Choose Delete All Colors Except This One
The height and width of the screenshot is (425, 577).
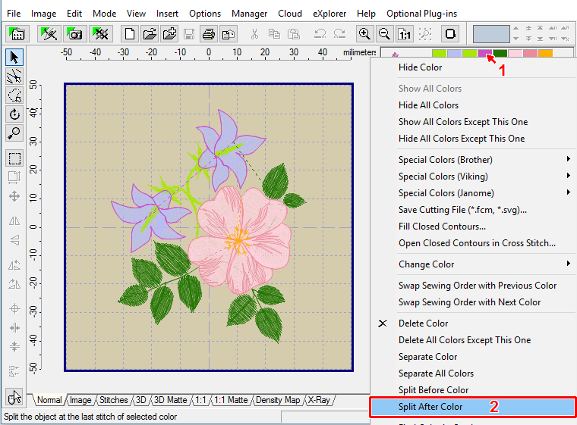pos(473,340)
